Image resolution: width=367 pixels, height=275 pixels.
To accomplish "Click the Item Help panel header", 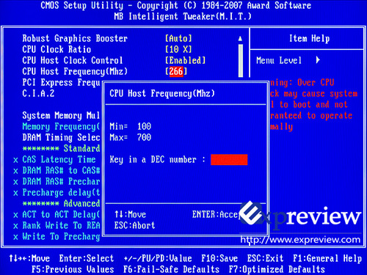I will point(309,39).
